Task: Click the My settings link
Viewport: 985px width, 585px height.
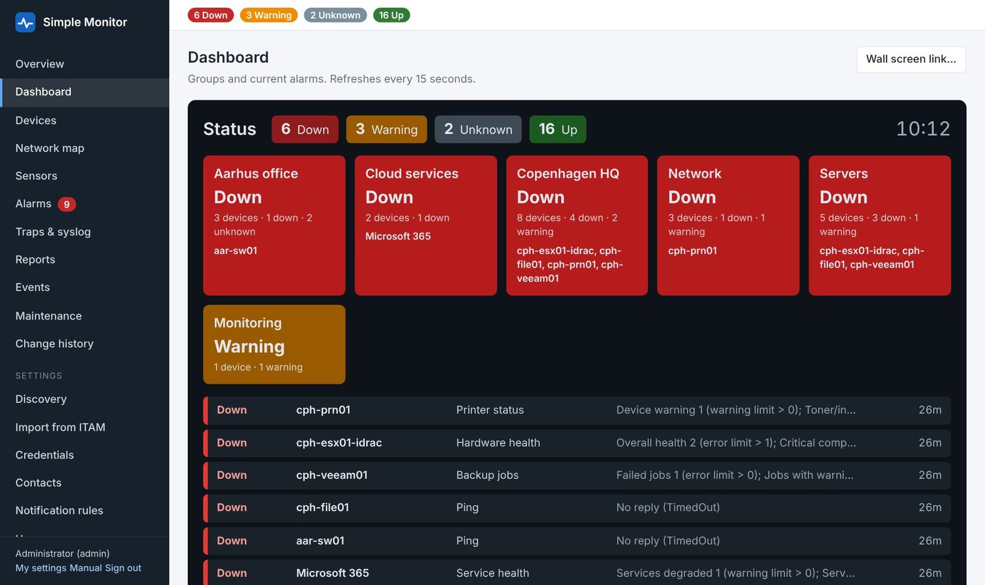Action: tap(41, 568)
